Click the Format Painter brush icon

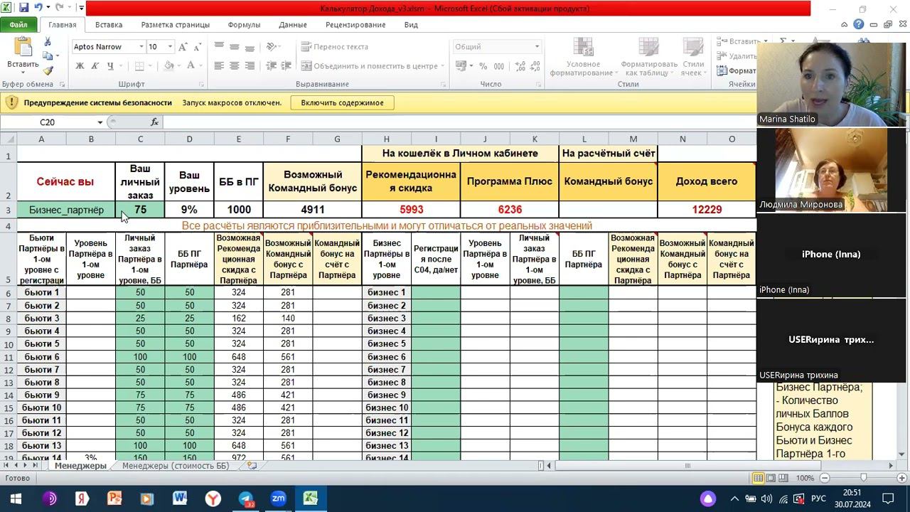pyautogui.click(x=48, y=70)
